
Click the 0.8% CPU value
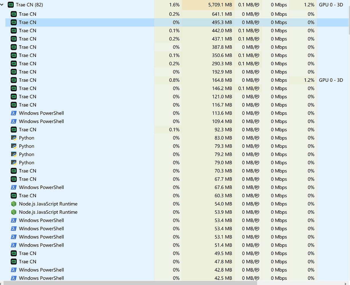click(174, 80)
